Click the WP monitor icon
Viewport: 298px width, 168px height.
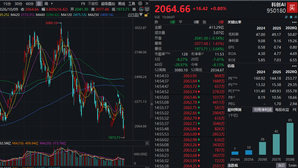point(147,9)
